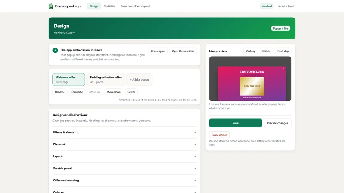Save the design changes
This screenshot has height=193, width=344.
coord(235,123)
